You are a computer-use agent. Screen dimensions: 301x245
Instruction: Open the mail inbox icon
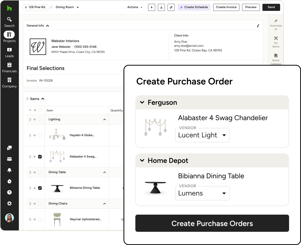tap(9, 159)
